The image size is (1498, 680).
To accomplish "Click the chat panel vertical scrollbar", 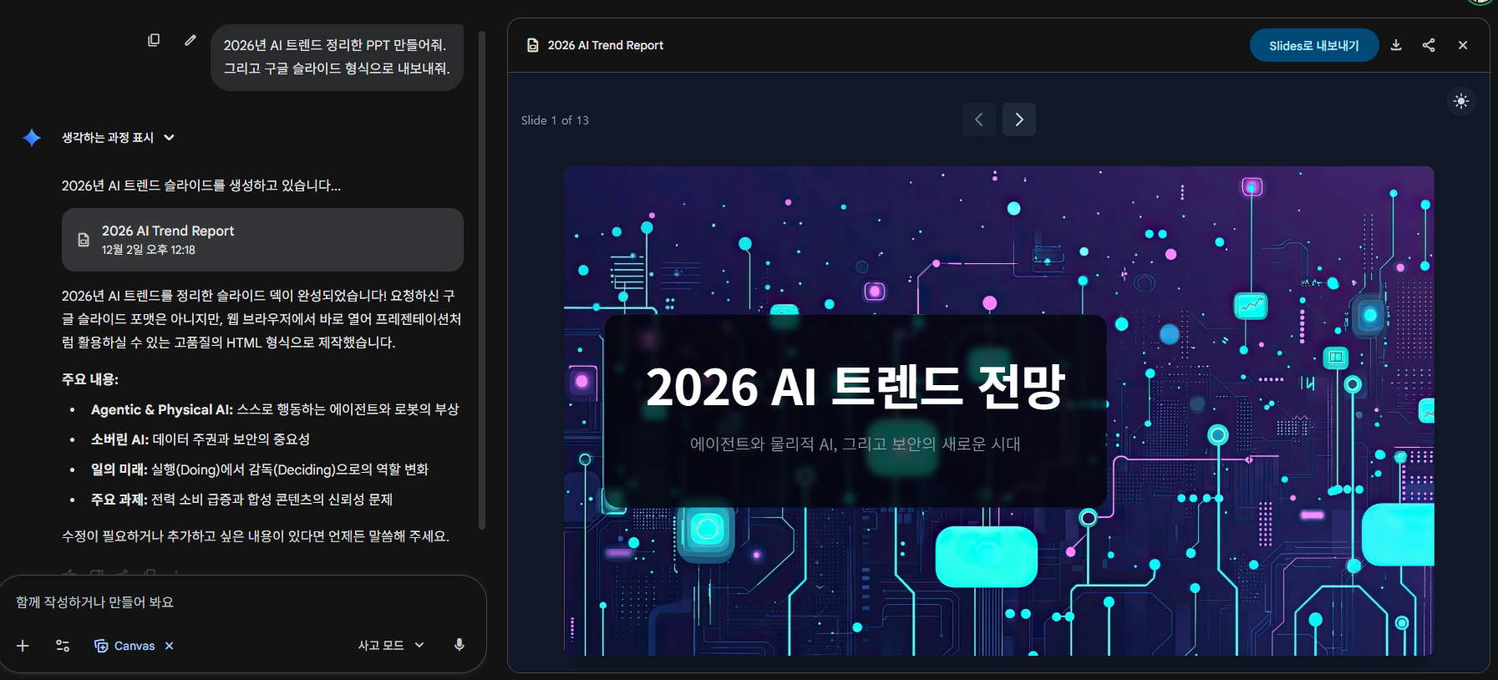I will pos(482,280).
